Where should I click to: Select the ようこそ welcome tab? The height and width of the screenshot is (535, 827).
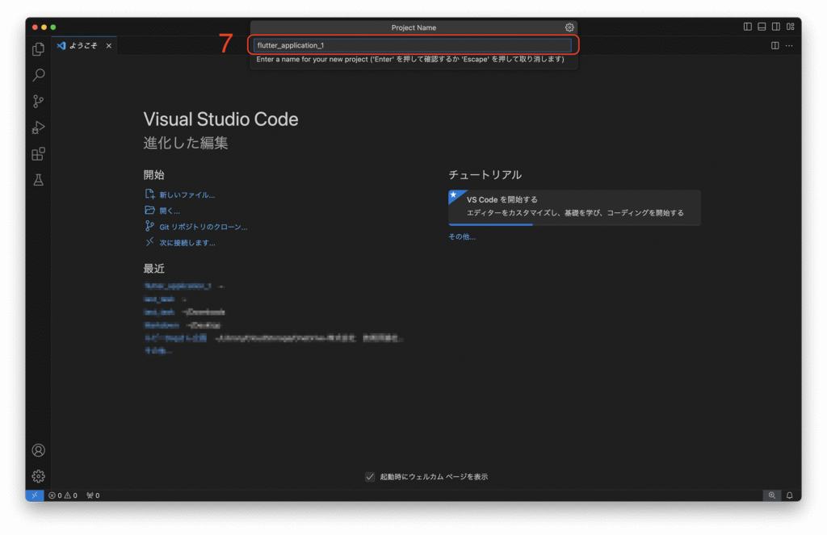(84, 46)
